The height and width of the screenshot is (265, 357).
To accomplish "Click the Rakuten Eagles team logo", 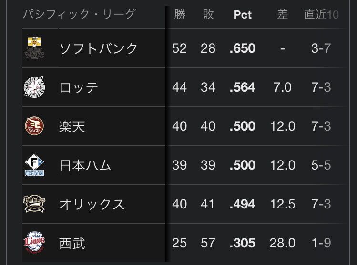I will (35, 126).
